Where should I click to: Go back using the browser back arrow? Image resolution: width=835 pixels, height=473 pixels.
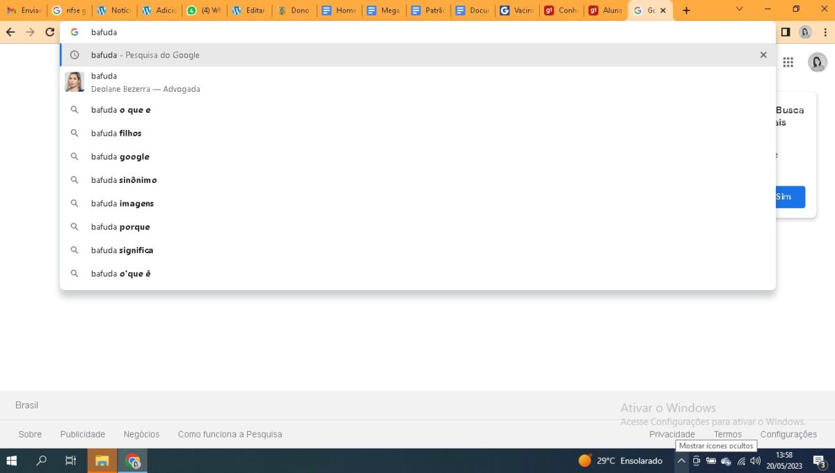(x=10, y=32)
